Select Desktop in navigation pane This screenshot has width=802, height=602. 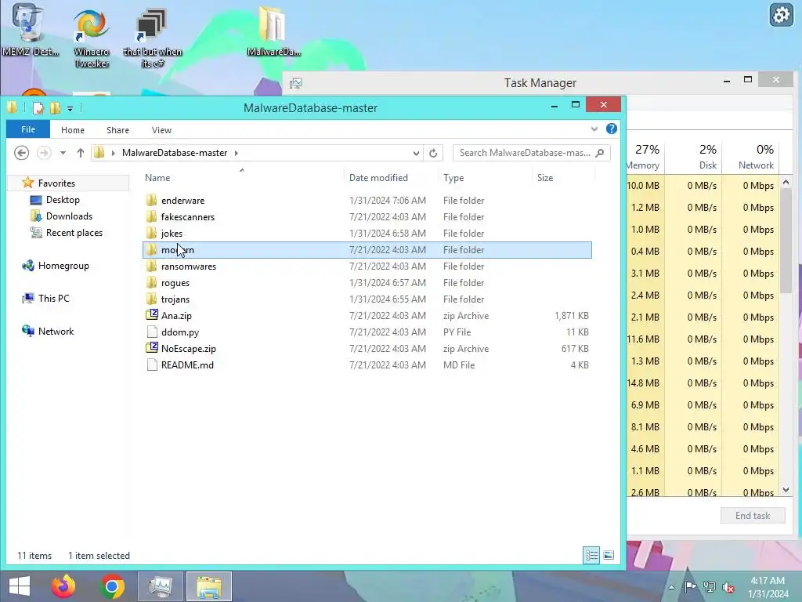(x=63, y=200)
